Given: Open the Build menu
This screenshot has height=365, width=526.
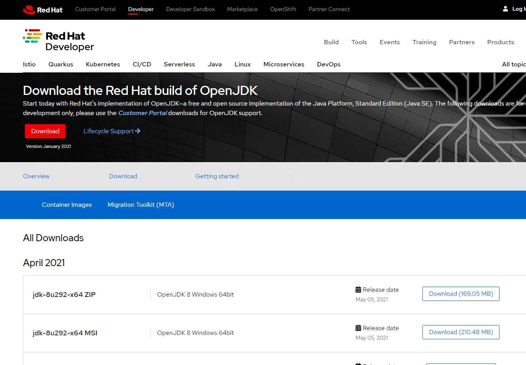Looking at the screenshot, I should click(x=331, y=42).
